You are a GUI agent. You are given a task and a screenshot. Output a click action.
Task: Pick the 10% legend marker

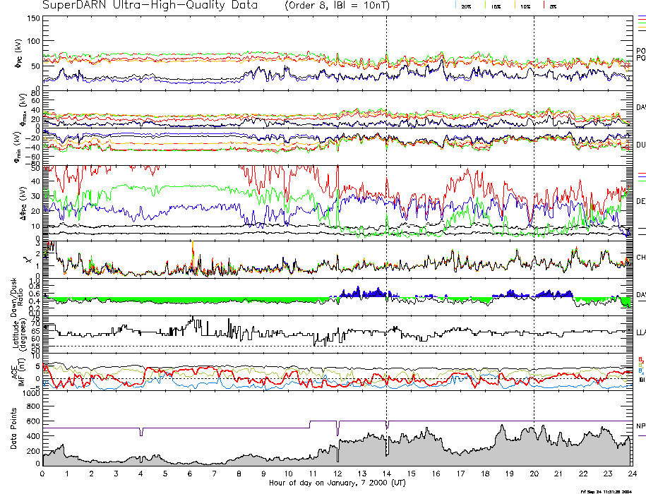click(525, 6)
